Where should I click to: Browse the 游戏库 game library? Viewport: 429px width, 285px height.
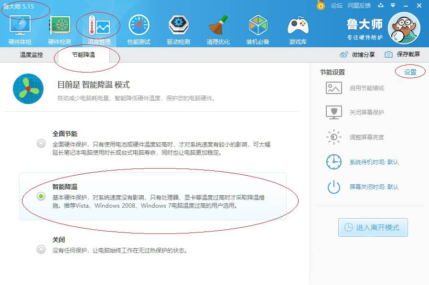[298, 29]
